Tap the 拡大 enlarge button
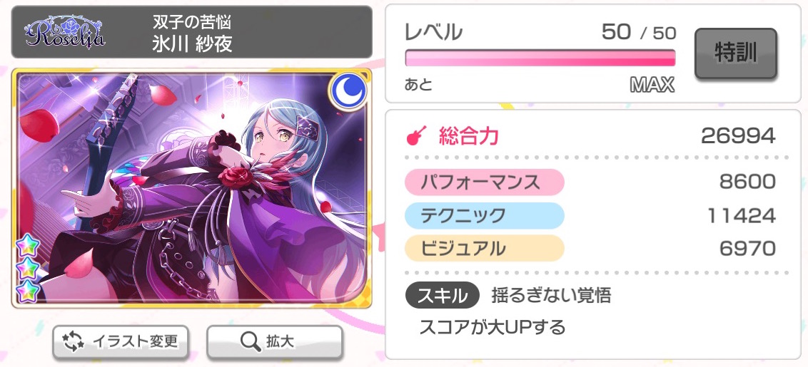This screenshot has width=808, height=367. pyautogui.click(x=275, y=341)
